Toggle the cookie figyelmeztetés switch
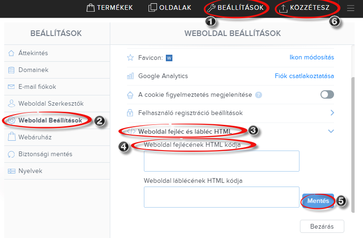 coord(327,94)
